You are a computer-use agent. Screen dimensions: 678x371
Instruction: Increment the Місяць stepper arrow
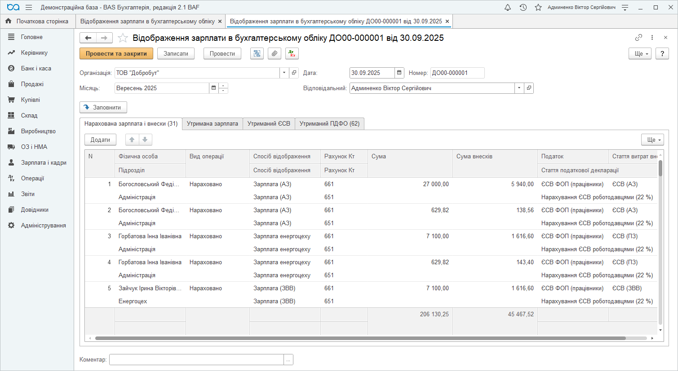[x=223, y=85]
